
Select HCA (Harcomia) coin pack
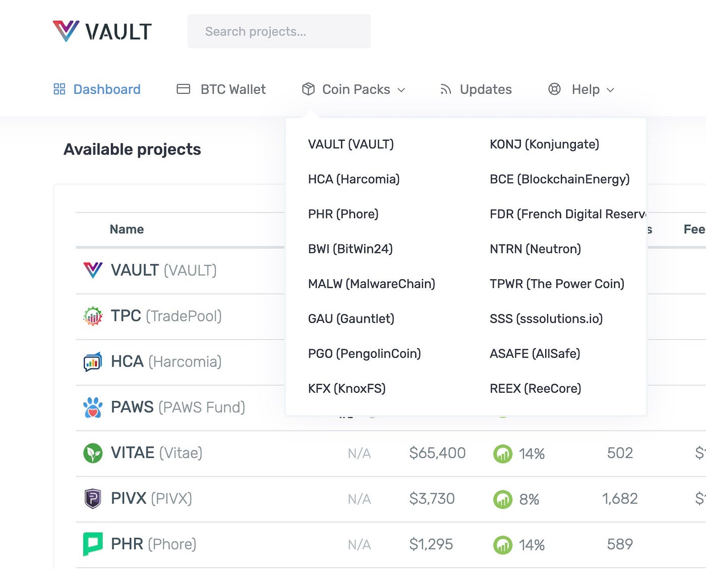(x=354, y=179)
